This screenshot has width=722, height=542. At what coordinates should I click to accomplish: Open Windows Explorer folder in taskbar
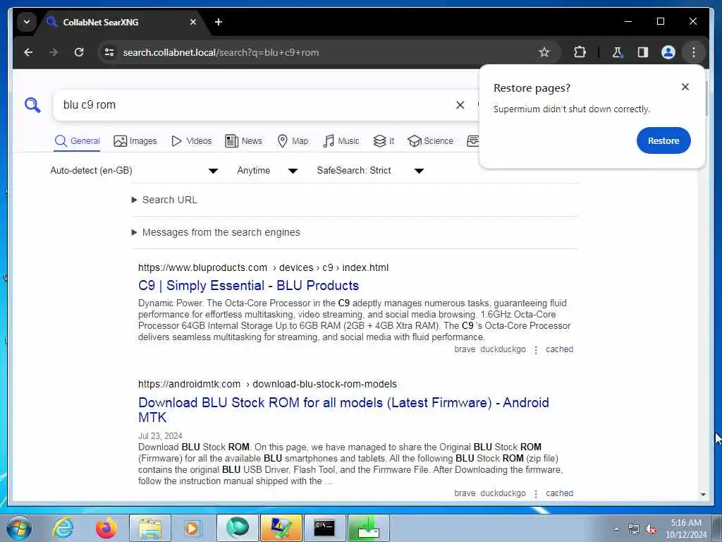[149, 528]
